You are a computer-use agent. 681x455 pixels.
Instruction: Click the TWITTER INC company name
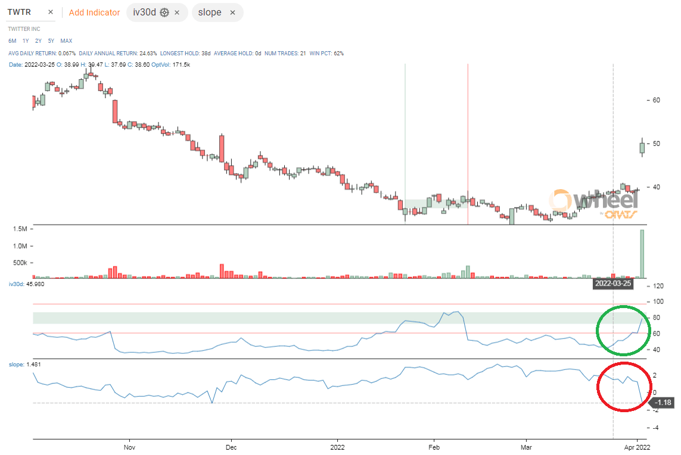pos(24,29)
